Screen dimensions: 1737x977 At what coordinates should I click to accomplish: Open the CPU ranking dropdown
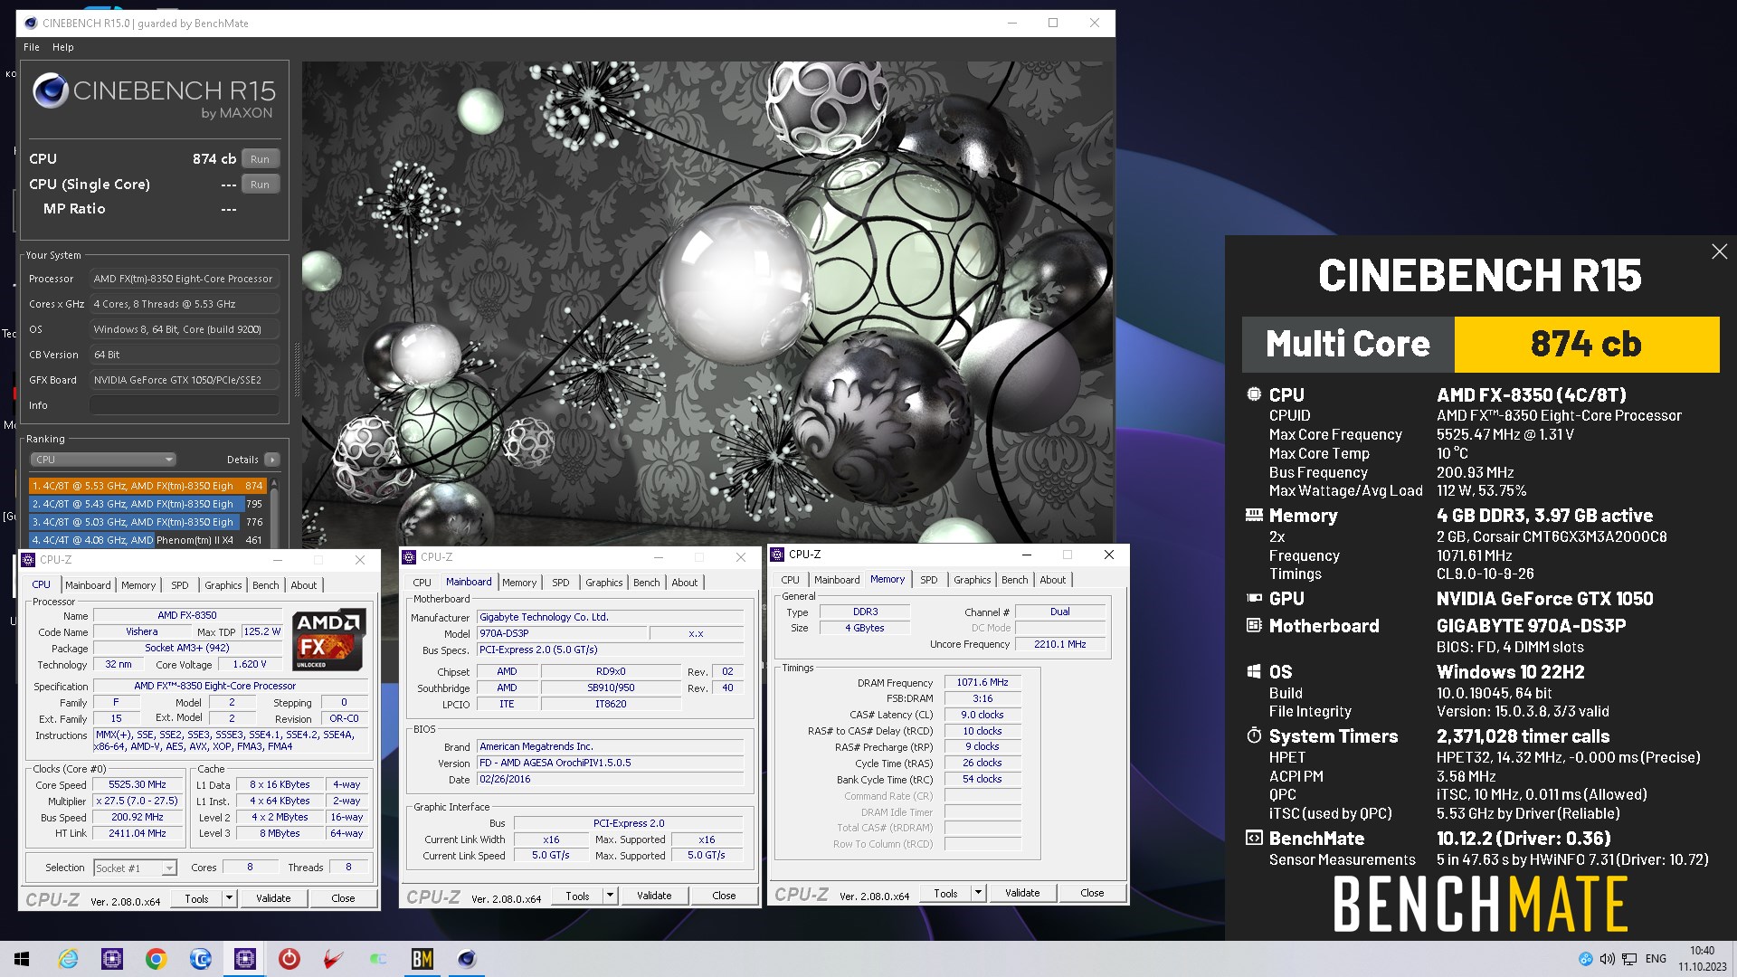tap(103, 460)
